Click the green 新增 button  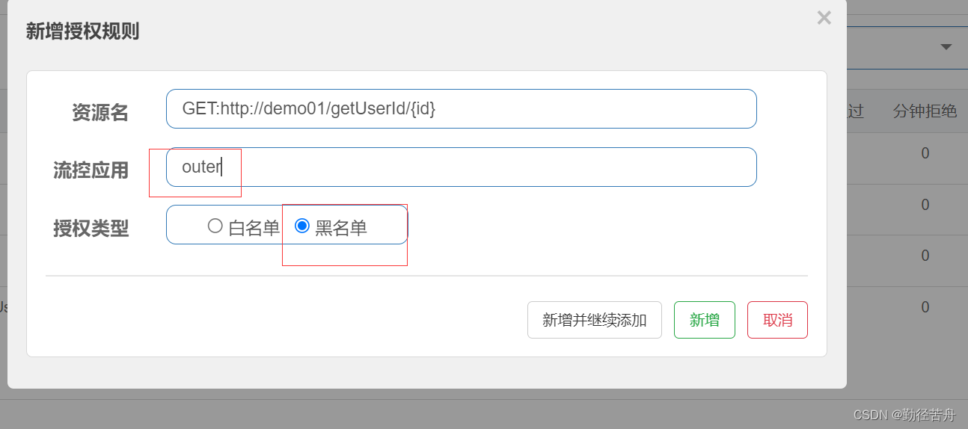704,320
